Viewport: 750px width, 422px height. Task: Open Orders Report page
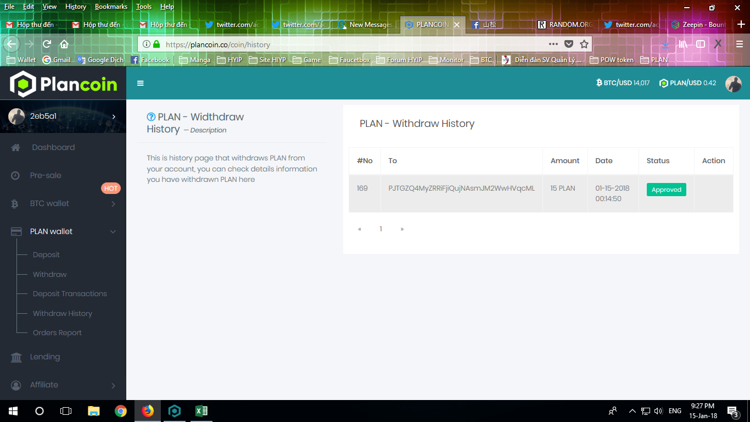(57, 332)
